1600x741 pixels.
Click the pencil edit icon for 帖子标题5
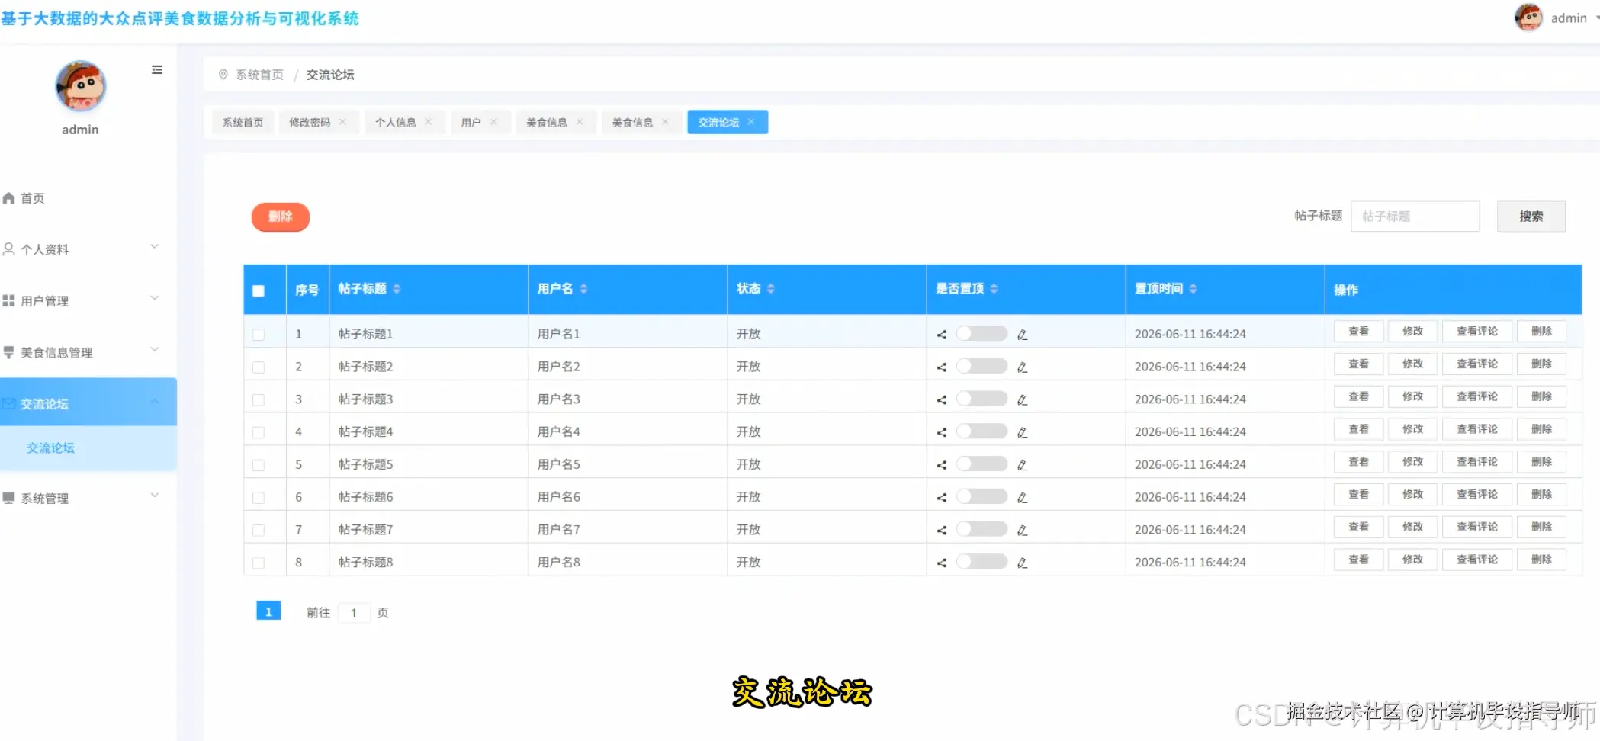[1022, 465]
